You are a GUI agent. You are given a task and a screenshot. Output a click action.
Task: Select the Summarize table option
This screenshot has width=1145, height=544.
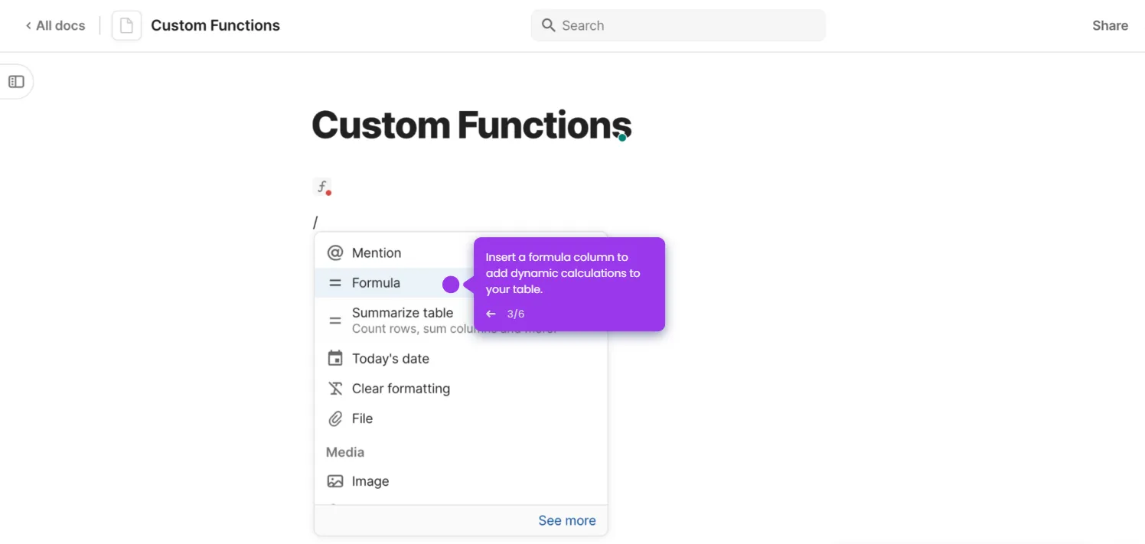pos(461,321)
